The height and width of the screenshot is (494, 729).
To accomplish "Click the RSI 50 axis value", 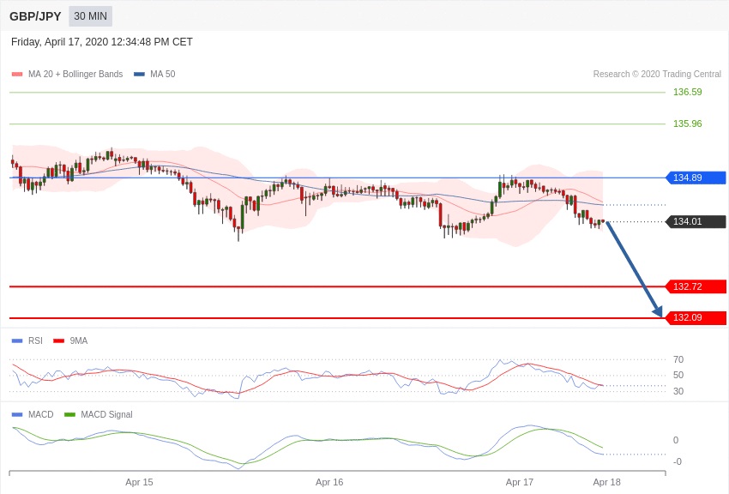I will [678, 375].
